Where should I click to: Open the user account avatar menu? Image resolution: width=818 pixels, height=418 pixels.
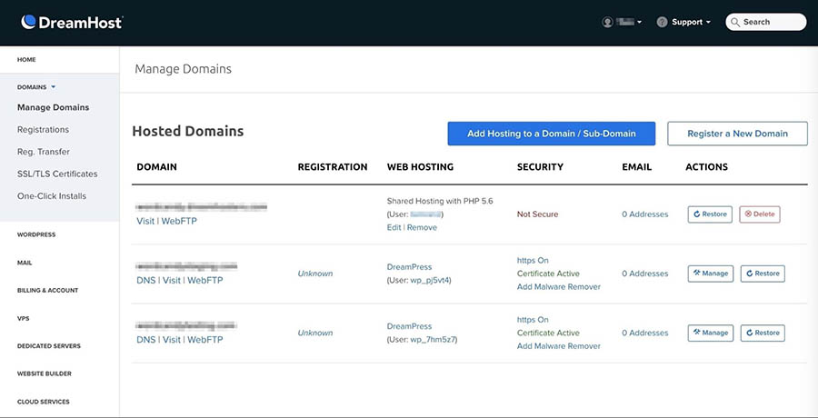click(608, 22)
